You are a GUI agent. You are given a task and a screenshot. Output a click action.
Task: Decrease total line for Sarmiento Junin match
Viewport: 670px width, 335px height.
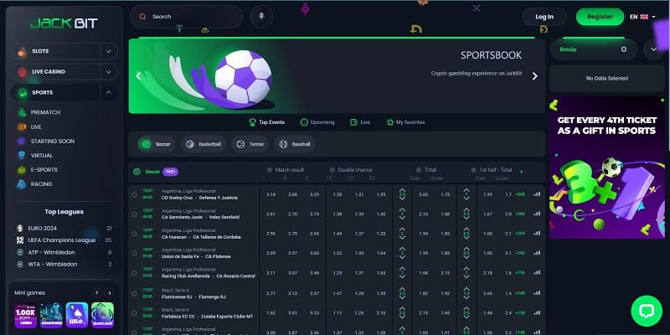(x=402, y=219)
